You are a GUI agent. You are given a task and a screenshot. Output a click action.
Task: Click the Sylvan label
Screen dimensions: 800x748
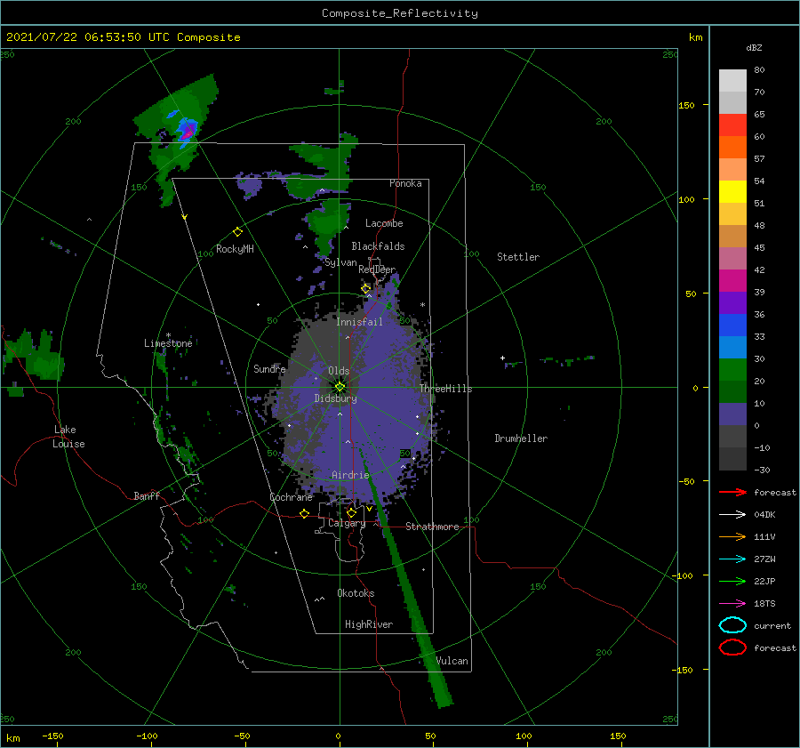tap(340, 262)
